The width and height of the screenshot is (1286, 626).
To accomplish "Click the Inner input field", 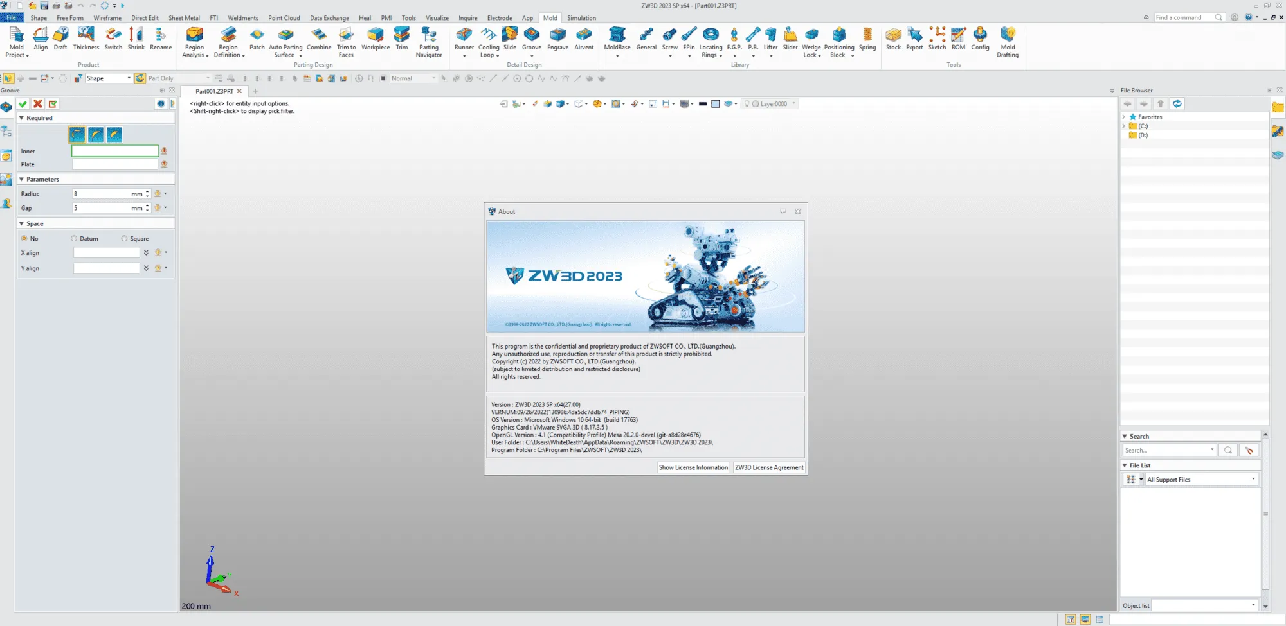I will (x=114, y=151).
